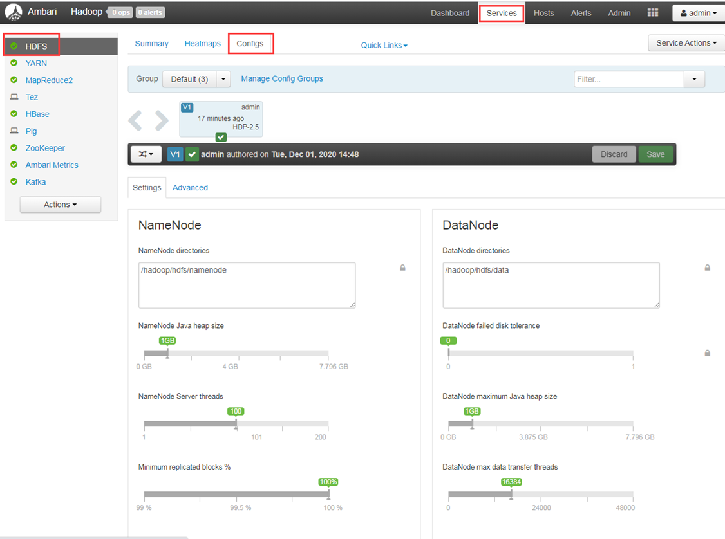Open the ZooKeeper service link
Image resolution: width=725 pixels, height=539 pixels.
click(x=45, y=148)
